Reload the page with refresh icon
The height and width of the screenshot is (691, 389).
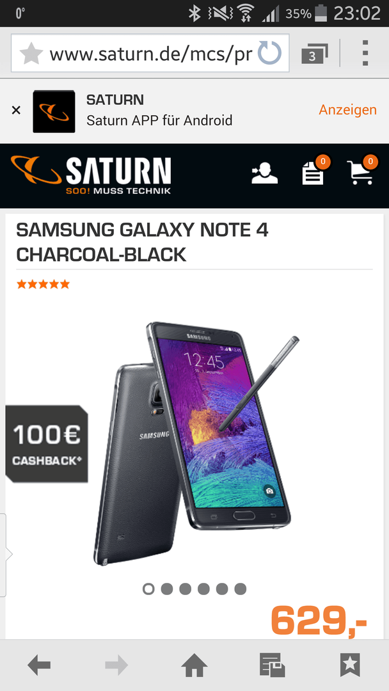269,53
